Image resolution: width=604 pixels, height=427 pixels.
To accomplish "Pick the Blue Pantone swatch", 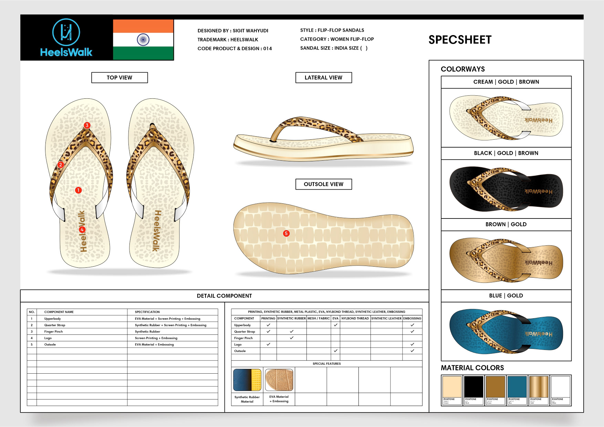I will (x=517, y=391).
